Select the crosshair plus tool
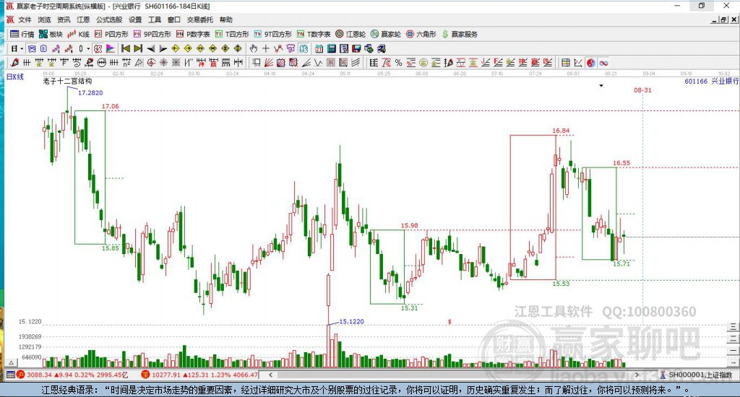 (x=266, y=48)
